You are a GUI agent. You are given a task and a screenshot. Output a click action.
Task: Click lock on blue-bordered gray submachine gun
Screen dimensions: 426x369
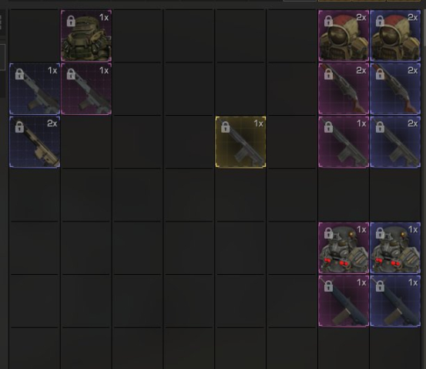pyautogui.click(x=19, y=74)
